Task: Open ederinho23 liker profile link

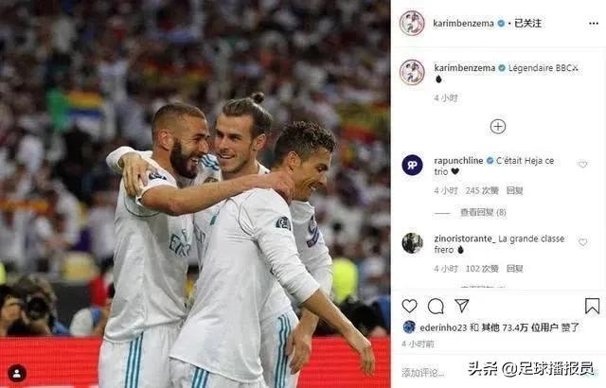Action: [443, 327]
